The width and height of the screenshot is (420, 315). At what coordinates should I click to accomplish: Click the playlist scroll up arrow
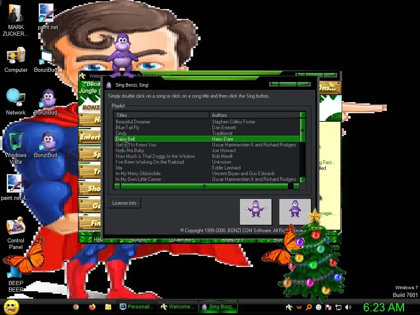302,115
